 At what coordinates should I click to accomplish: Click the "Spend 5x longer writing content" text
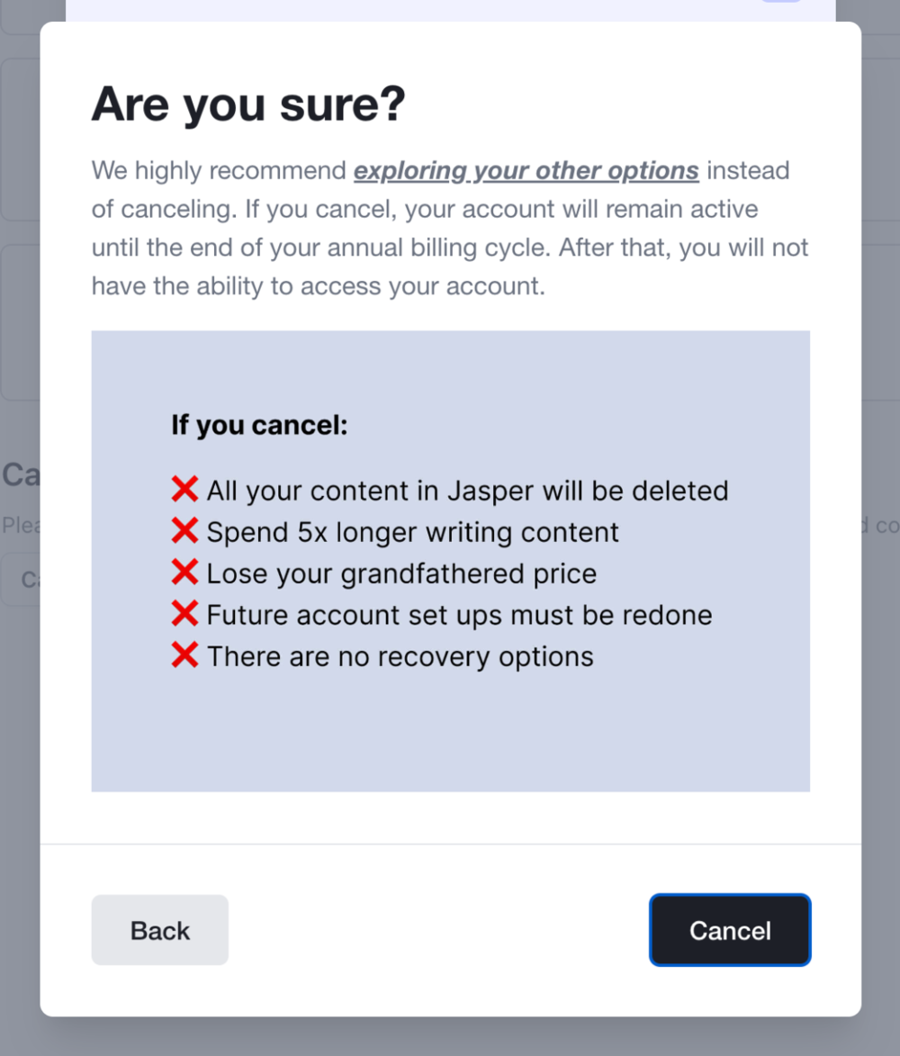412,532
